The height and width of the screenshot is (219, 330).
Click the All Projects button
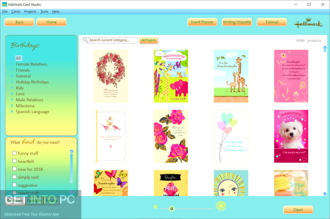pos(149,40)
